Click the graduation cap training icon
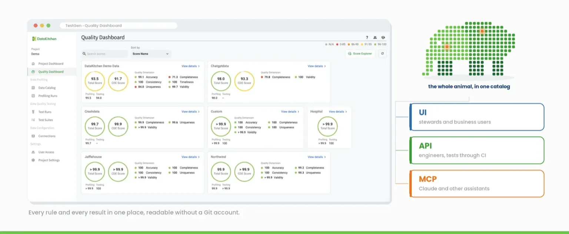The image size is (569, 234). coord(383,38)
